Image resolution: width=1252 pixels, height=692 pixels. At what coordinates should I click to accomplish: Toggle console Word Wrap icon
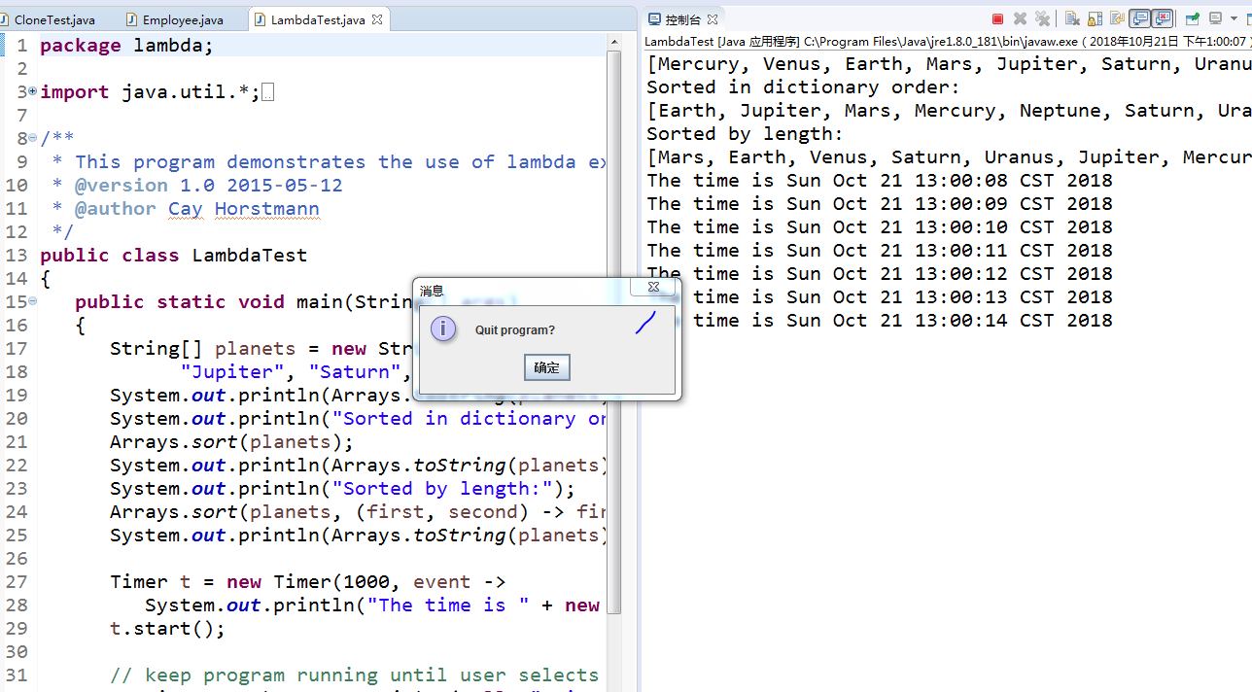click(x=1117, y=18)
